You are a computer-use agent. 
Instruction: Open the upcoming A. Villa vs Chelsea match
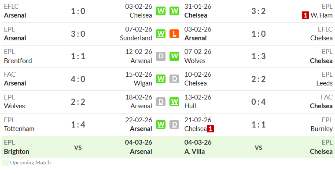click(x=258, y=147)
